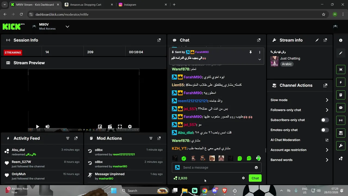Click the chat bubble sidebar icon

(x=341, y=108)
